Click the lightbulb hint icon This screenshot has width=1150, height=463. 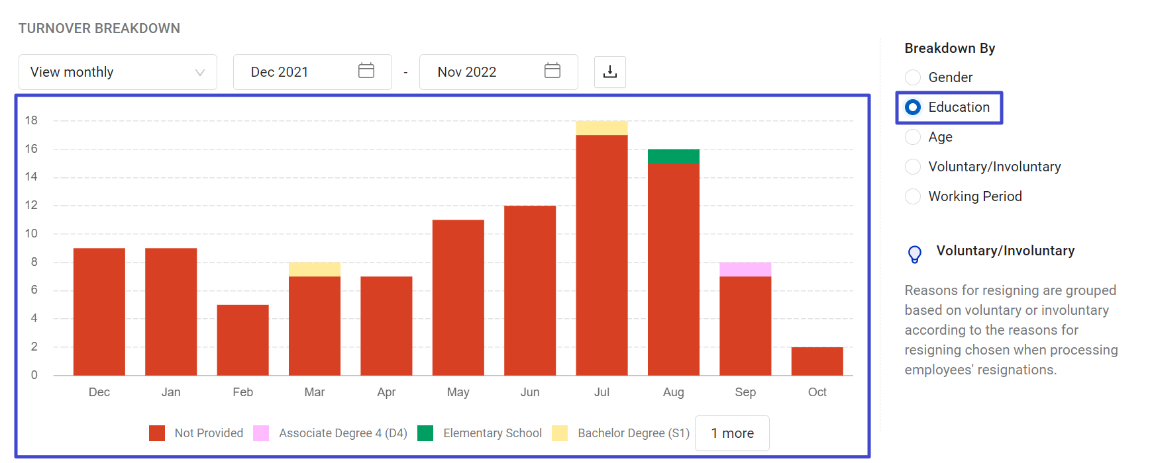(915, 254)
